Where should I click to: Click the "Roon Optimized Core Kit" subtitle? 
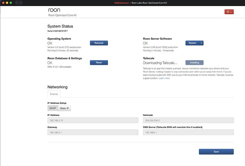point(62,15)
